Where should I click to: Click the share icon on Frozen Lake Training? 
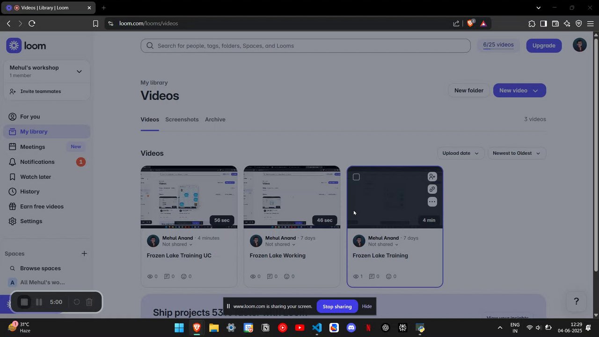[432, 176]
